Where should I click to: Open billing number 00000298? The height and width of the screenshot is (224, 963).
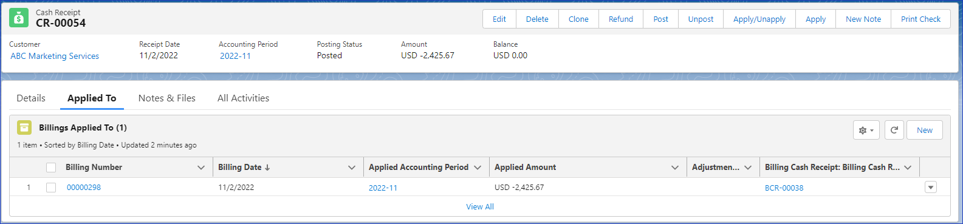84,188
